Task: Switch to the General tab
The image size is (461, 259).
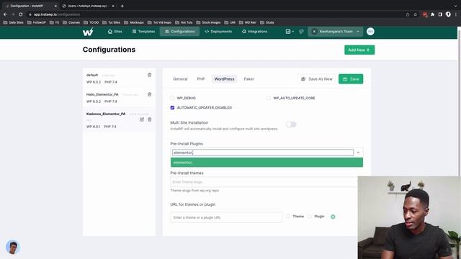Action: coord(180,79)
